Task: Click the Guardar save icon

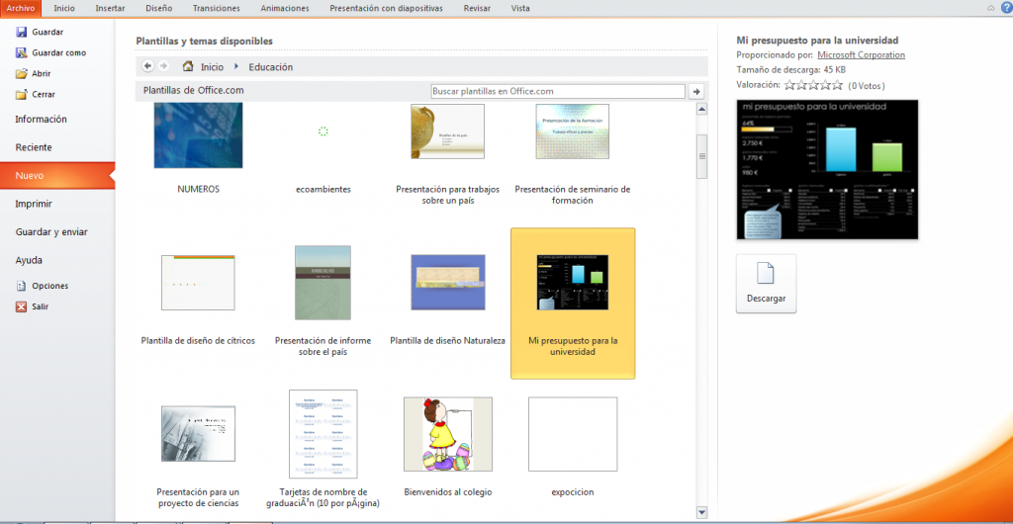Action: (22, 32)
